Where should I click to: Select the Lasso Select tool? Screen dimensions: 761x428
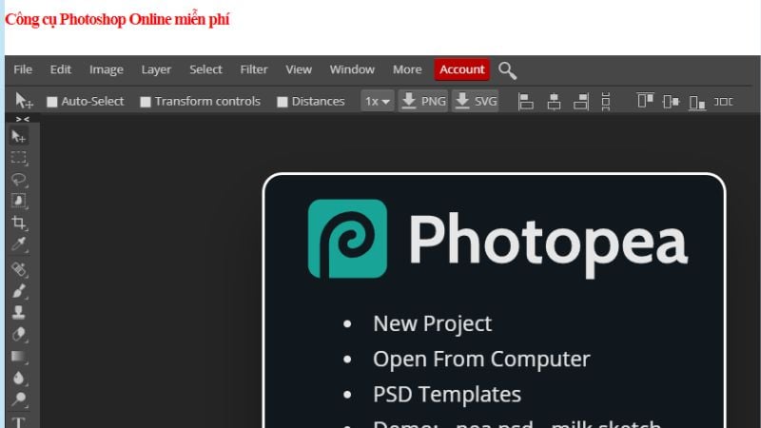(18, 180)
